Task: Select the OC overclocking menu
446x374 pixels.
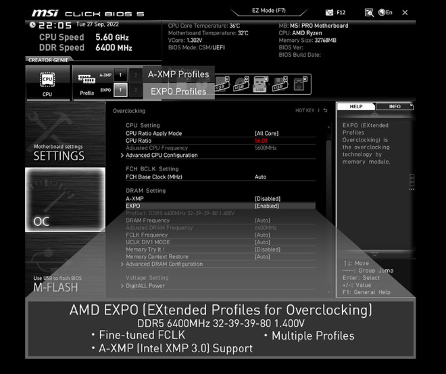Action: (65, 200)
